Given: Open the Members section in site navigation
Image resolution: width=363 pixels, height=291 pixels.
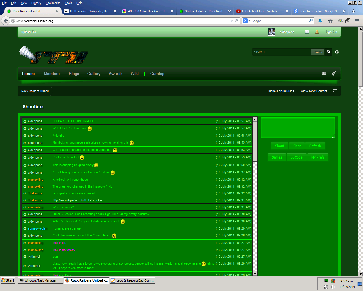Looking at the screenshot, I should pos(52,74).
